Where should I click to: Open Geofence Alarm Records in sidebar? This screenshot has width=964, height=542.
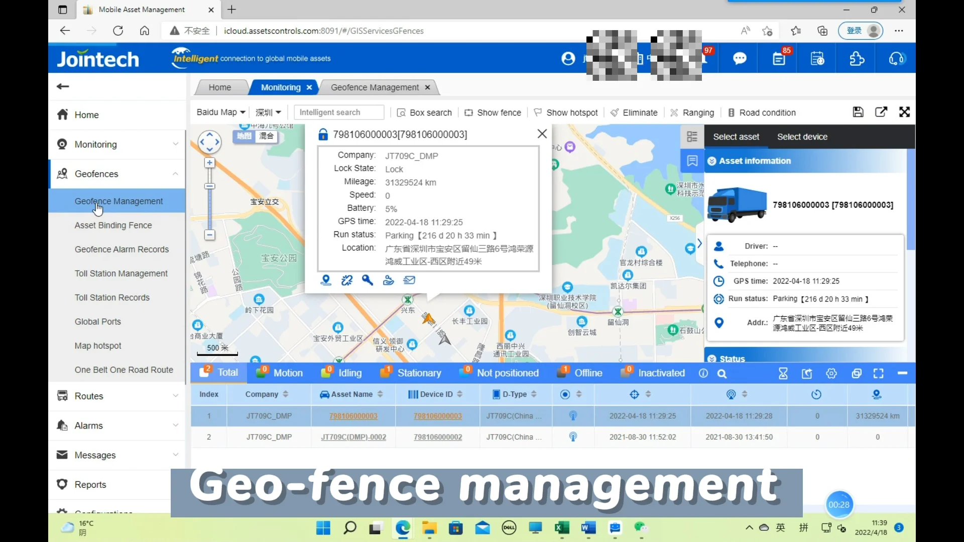pos(122,249)
